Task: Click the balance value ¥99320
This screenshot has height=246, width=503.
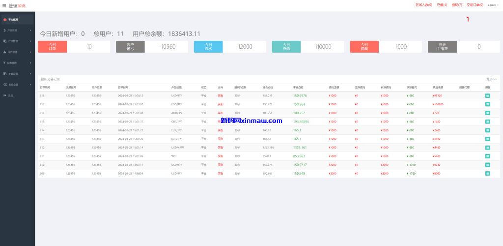Action: click(x=438, y=96)
